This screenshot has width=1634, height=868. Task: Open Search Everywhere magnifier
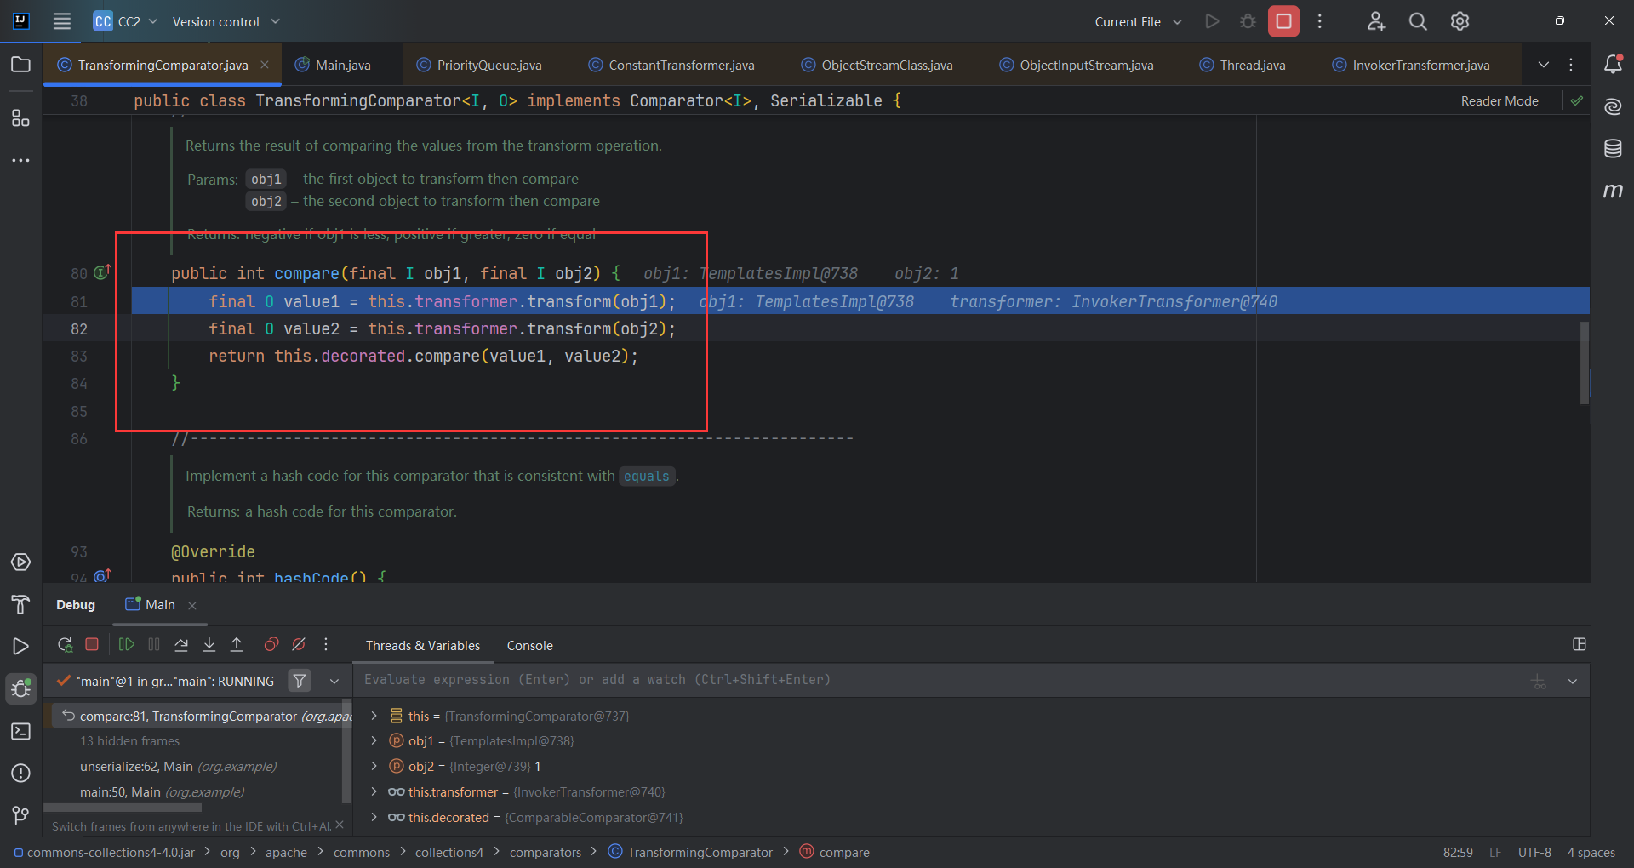coord(1418,21)
